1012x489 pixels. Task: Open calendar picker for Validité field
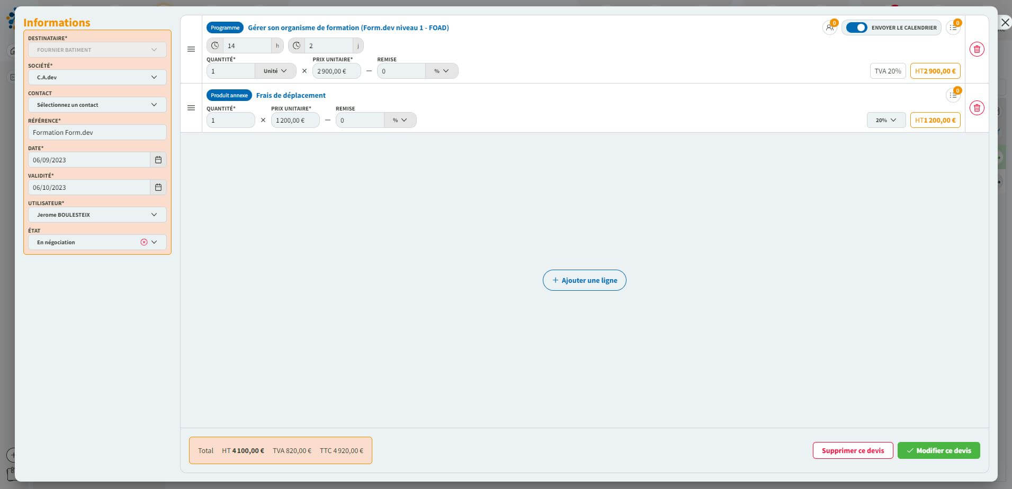(158, 187)
